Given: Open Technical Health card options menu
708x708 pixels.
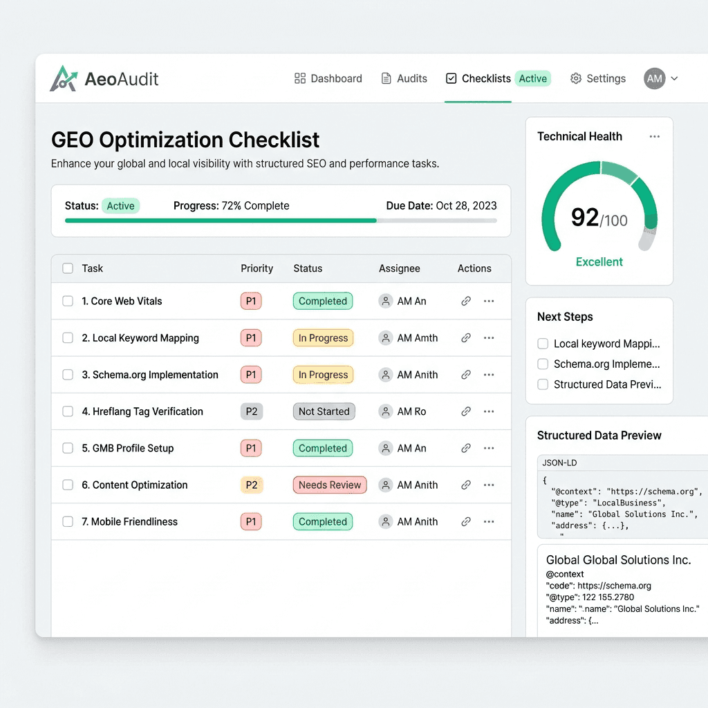Looking at the screenshot, I should click(x=654, y=136).
